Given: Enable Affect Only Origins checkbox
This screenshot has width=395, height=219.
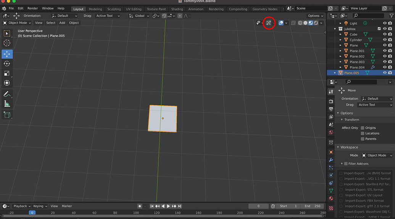Looking at the screenshot, I should (363, 128).
